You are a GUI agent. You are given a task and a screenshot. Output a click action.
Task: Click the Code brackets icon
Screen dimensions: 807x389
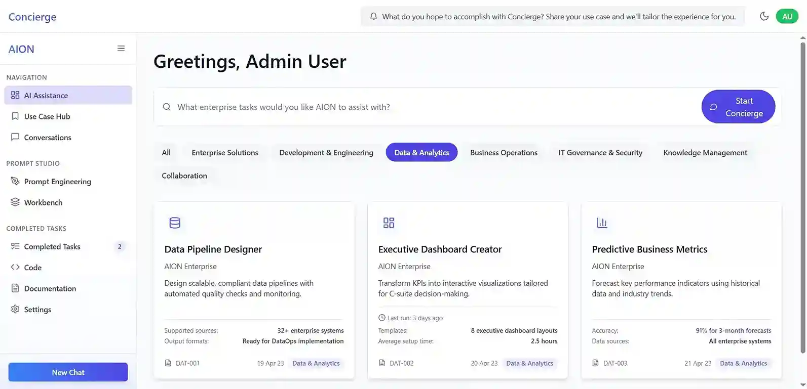coord(15,267)
